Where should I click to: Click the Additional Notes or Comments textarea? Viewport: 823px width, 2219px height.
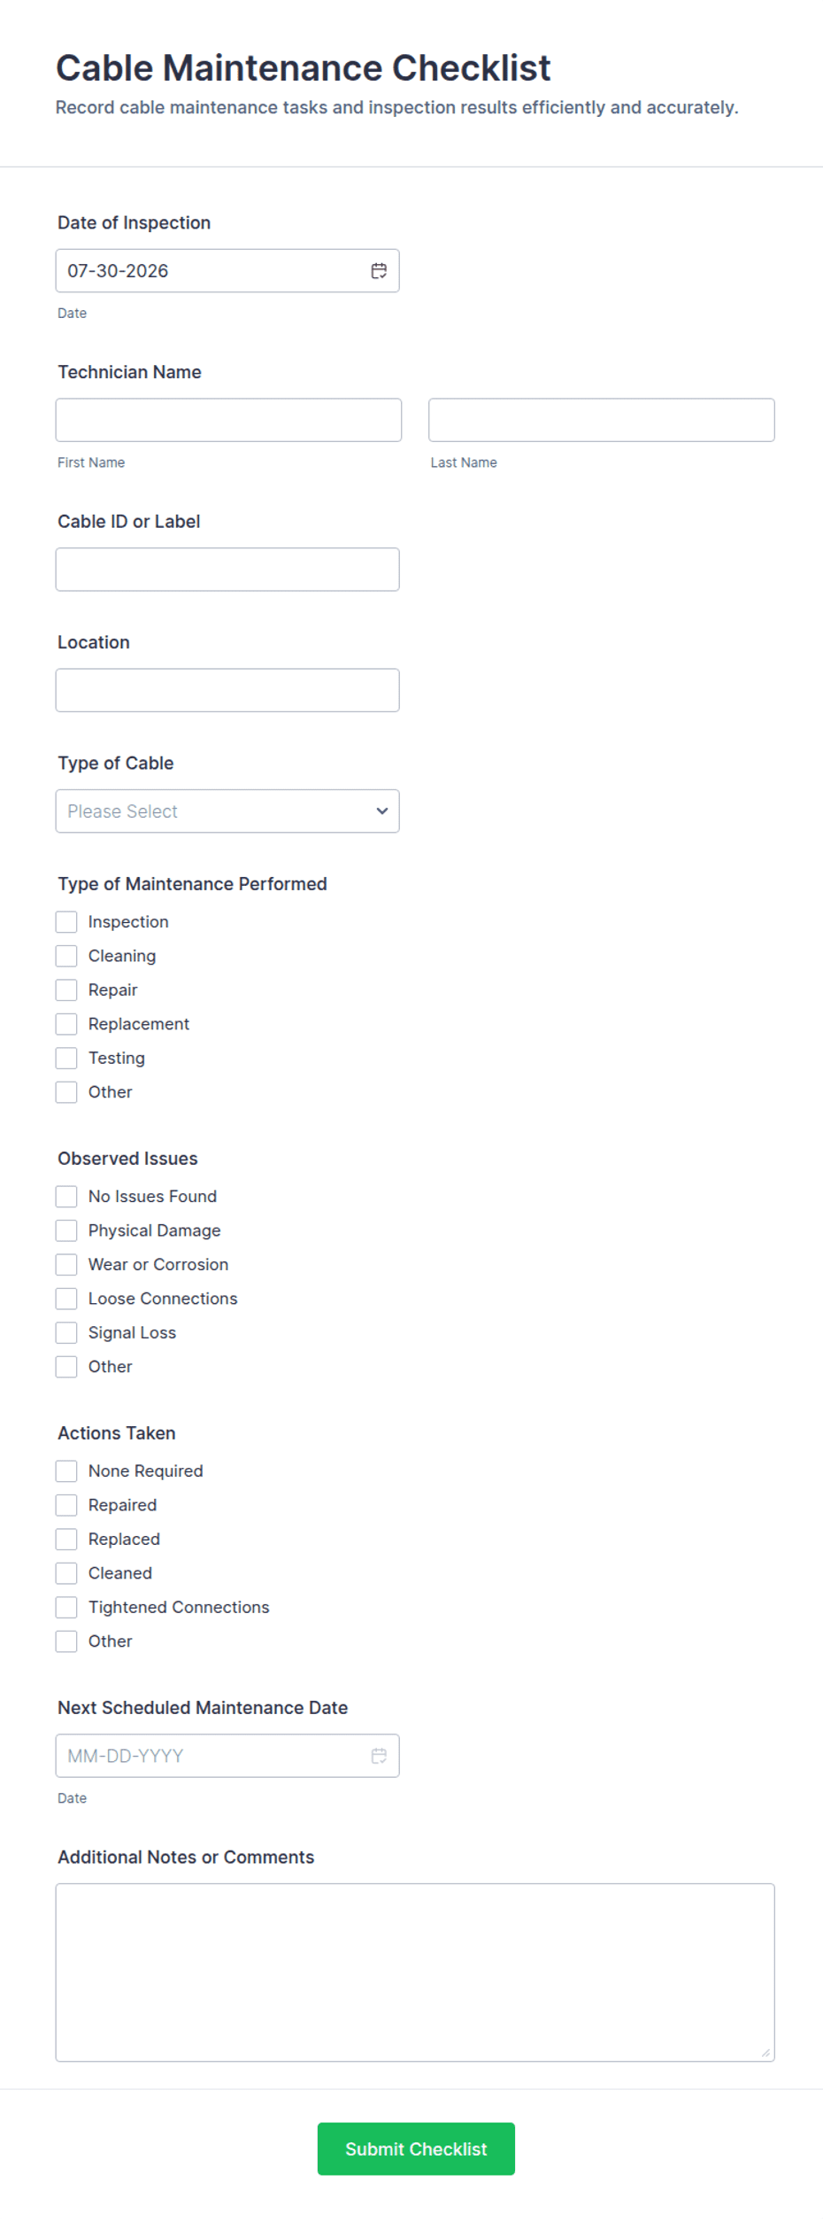pos(415,1973)
